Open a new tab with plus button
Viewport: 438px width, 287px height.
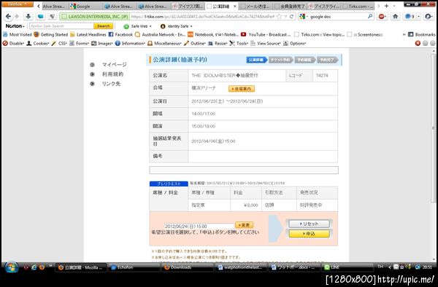[x=386, y=6]
